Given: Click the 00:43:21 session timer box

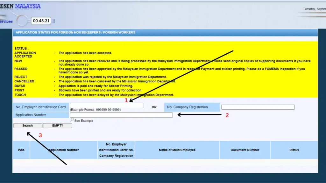Looking at the screenshot, I should pyautogui.click(x=41, y=21).
